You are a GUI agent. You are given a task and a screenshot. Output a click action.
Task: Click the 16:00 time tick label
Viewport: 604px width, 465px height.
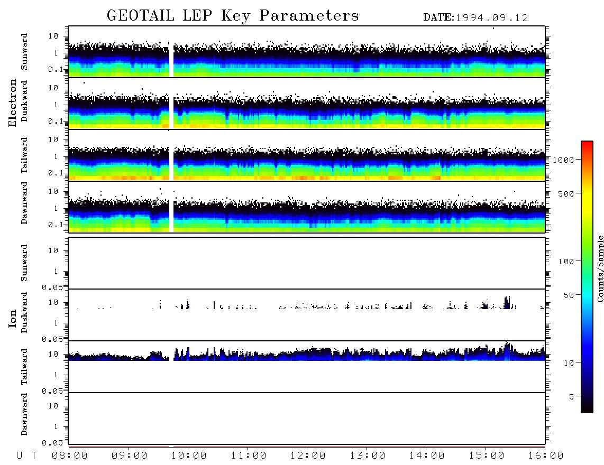click(545, 456)
